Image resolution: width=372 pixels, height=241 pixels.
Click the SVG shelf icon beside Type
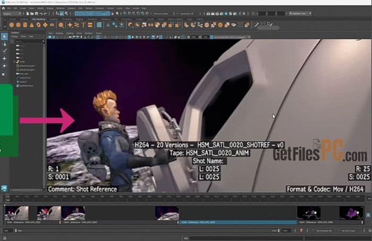[x=90, y=25]
